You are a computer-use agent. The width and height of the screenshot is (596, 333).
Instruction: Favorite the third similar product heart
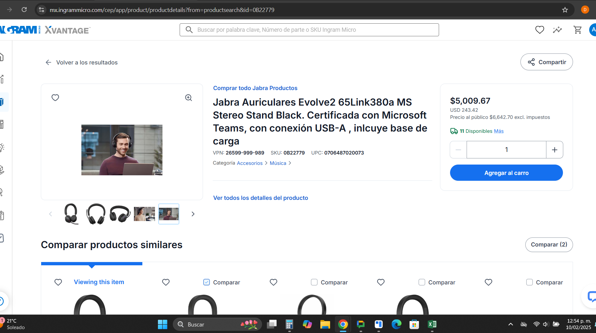click(x=273, y=282)
